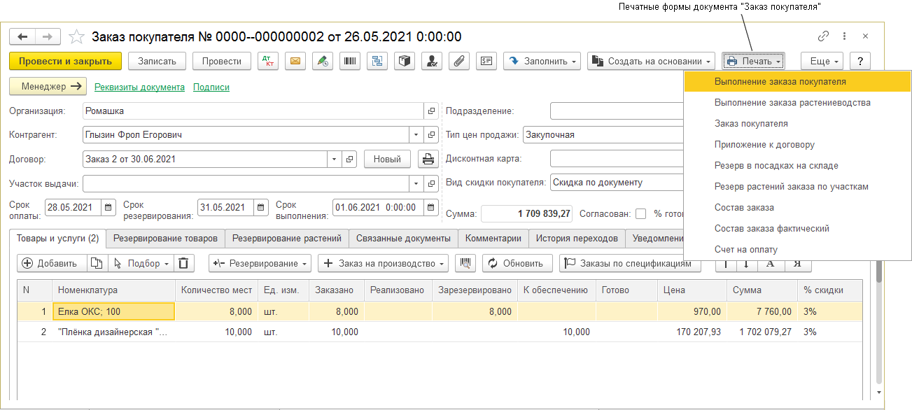This screenshot has width=912, height=410.
Task: Open calendar picker for Срок оплаты
Action: pos(108,208)
